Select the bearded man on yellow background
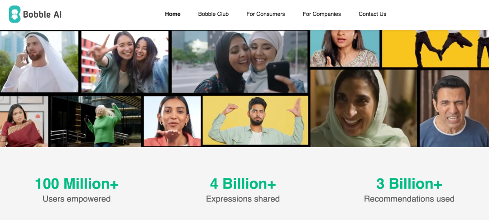Screen dimensions: 489x220 point(255,120)
